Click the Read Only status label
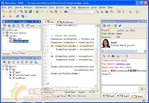The image size is (149, 103). point(70,92)
